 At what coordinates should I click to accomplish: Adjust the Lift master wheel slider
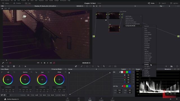(x=8, y=87)
